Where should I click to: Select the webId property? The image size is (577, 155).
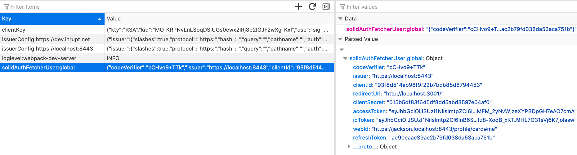(361, 129)
